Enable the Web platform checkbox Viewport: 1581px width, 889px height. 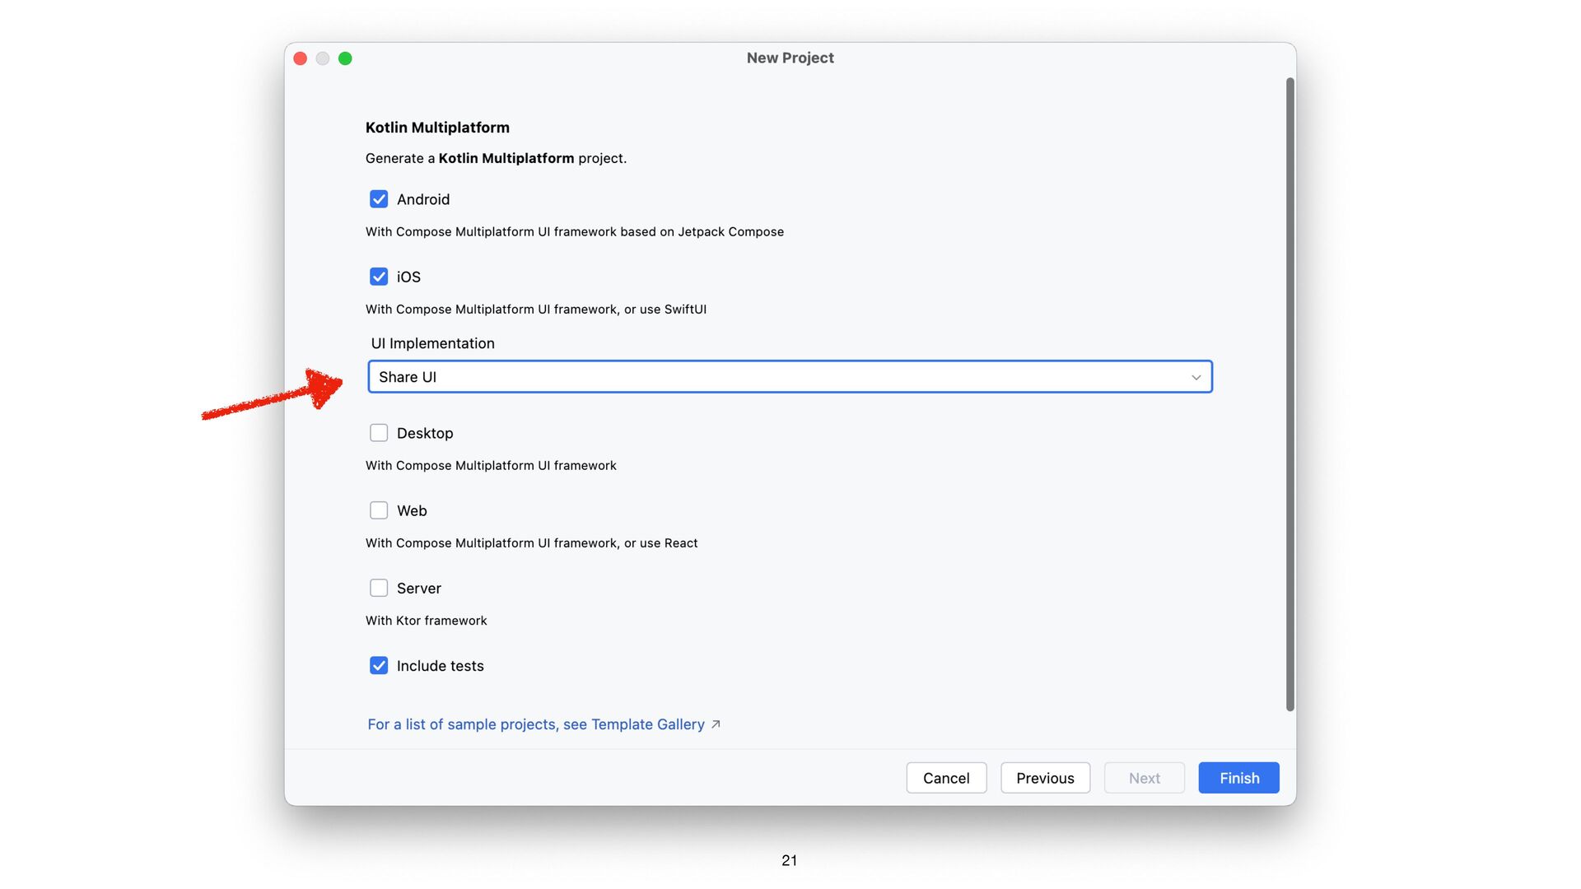coord(379,510)
